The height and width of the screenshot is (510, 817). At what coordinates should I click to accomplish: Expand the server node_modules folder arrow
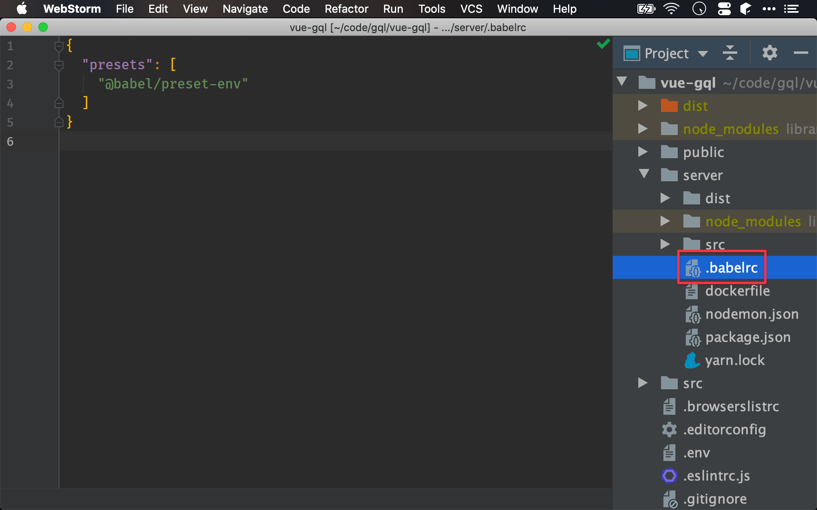coord(665,221)
